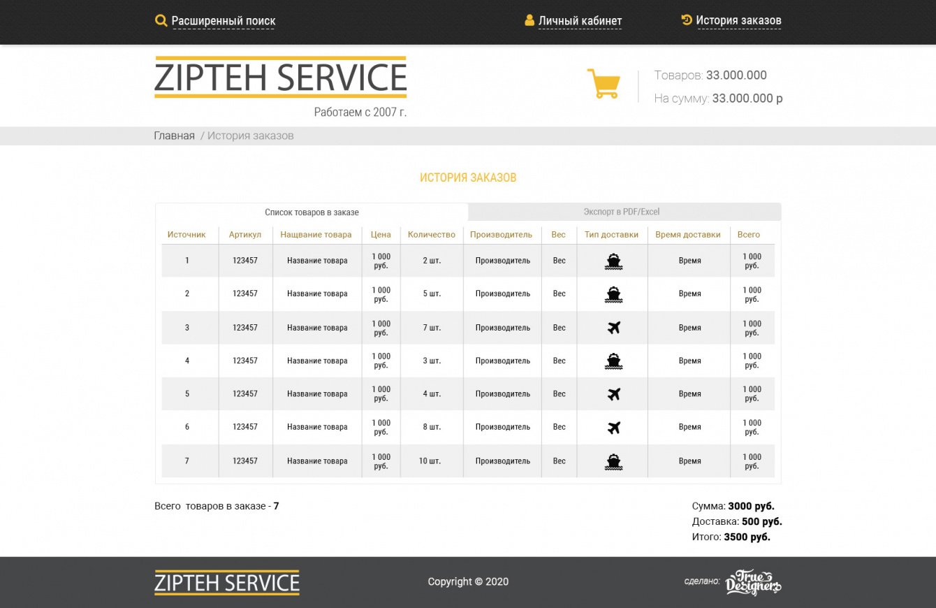This screenshot has width=936, height=608.
Task: Click source number 6 in the table
Action: click(187, 427)
